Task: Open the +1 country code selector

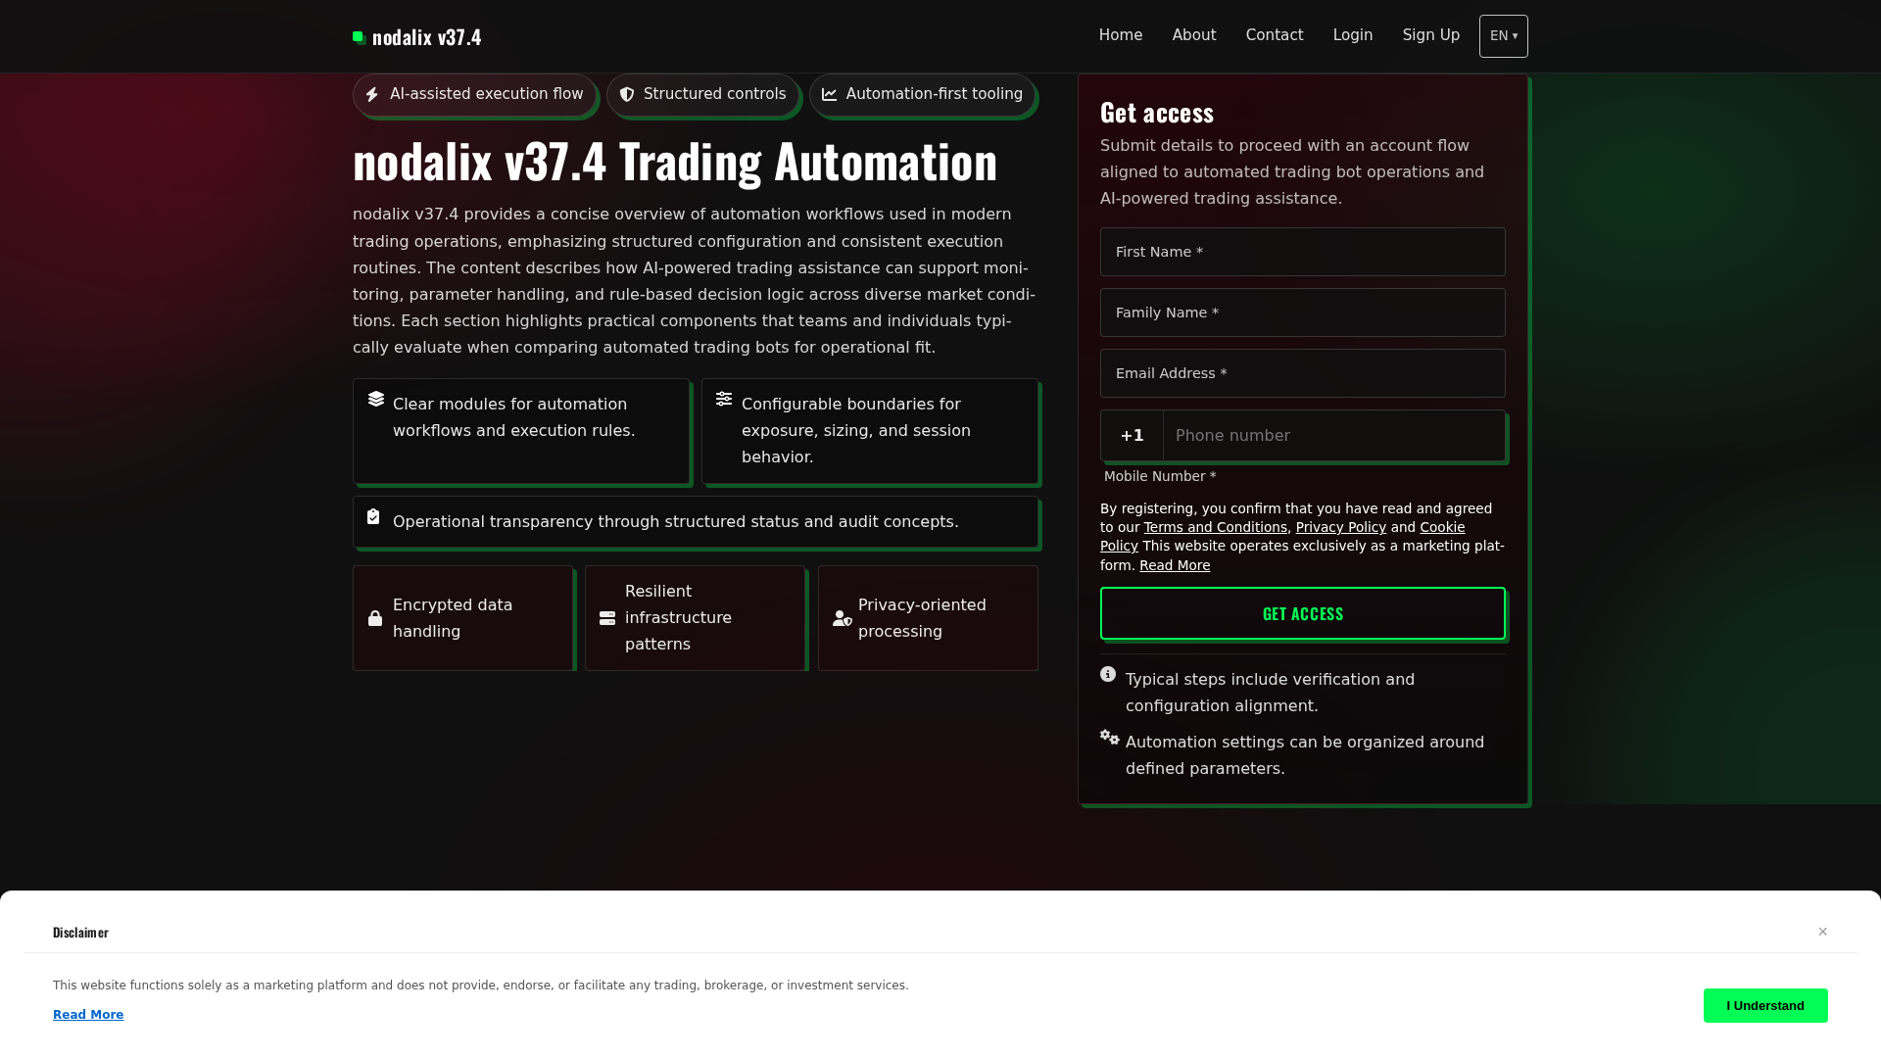Action: click(1133, 436)
